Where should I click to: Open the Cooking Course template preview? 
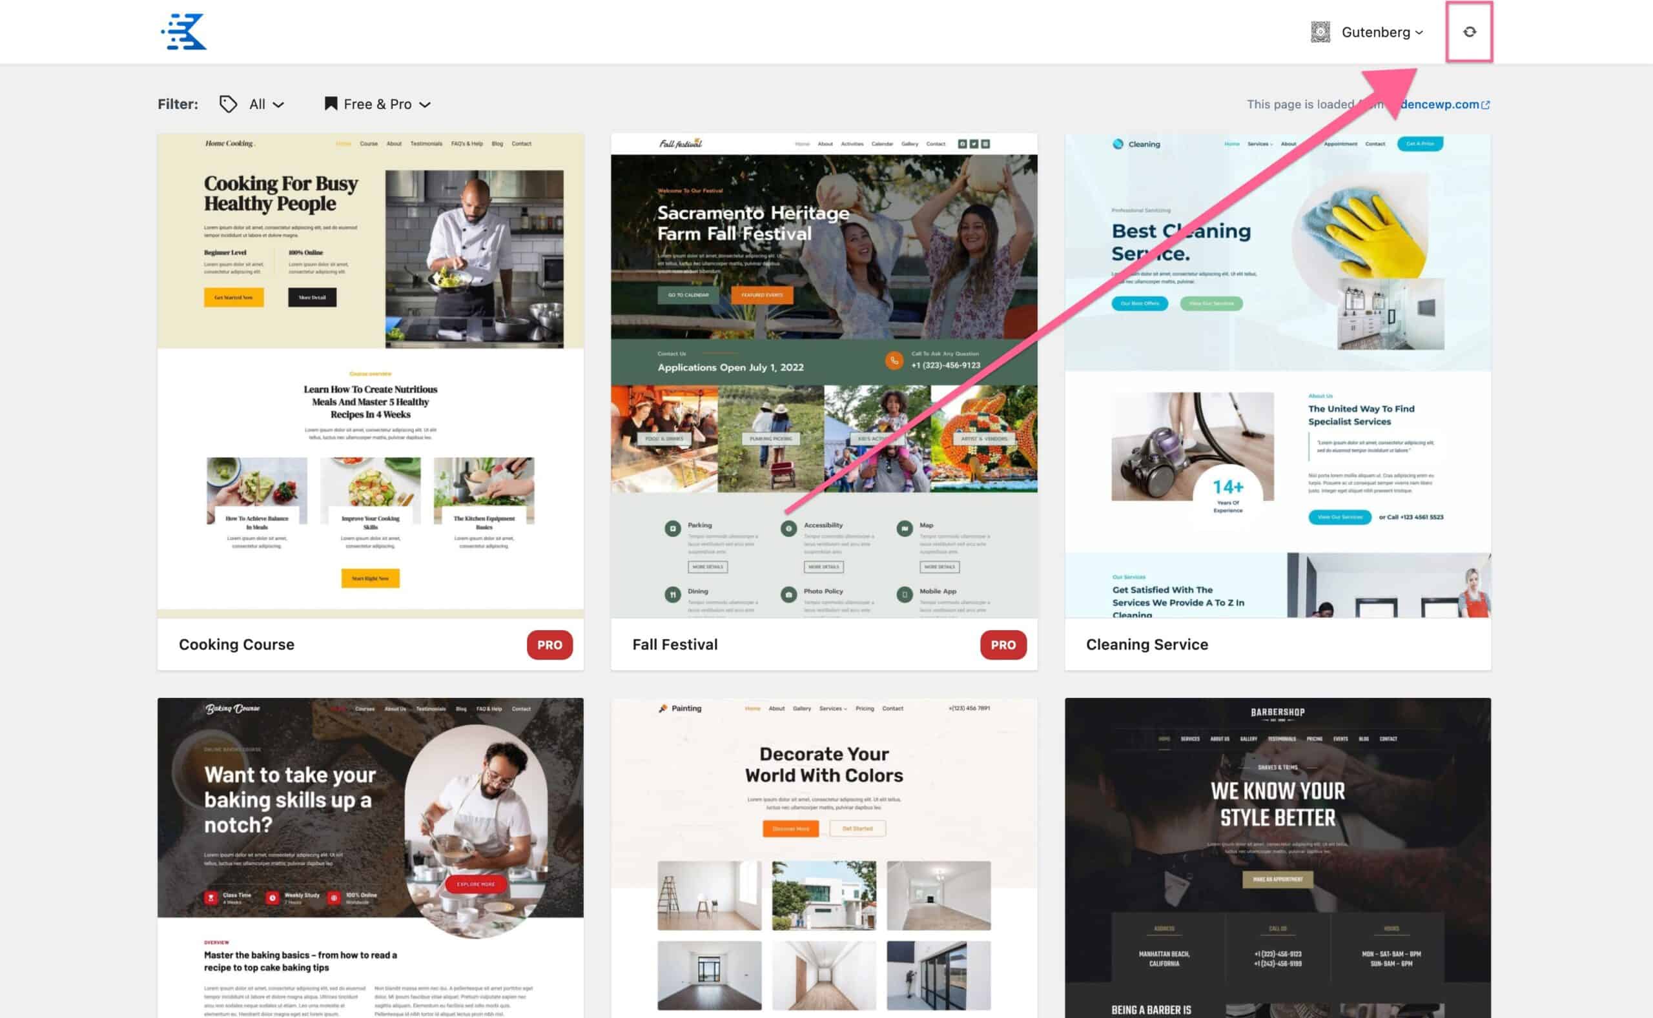click(371, 375)
